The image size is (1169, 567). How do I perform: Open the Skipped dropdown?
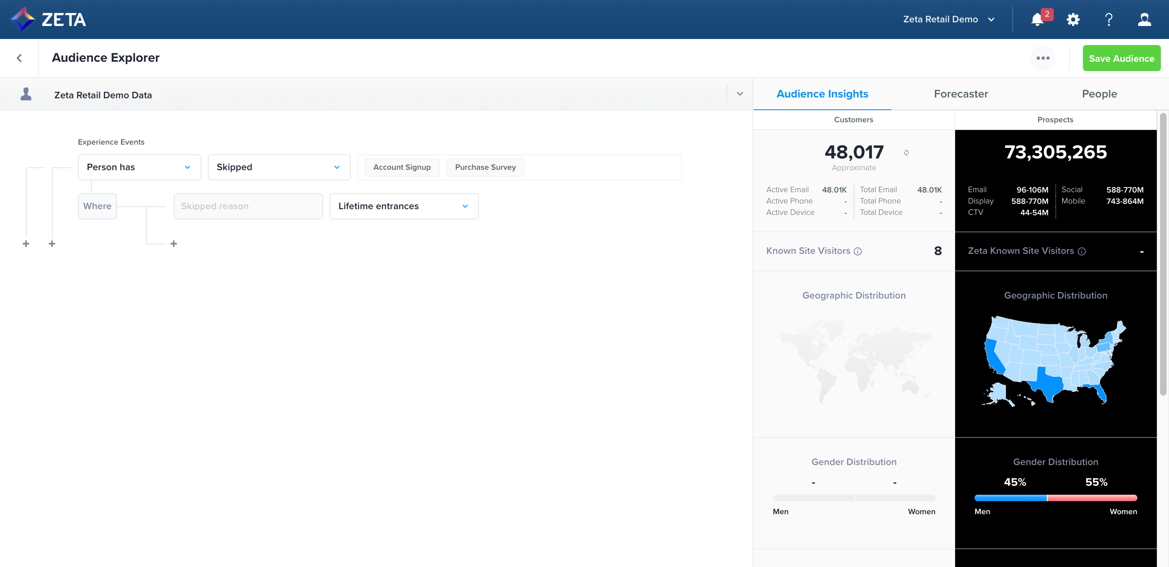tap(278, 167)
